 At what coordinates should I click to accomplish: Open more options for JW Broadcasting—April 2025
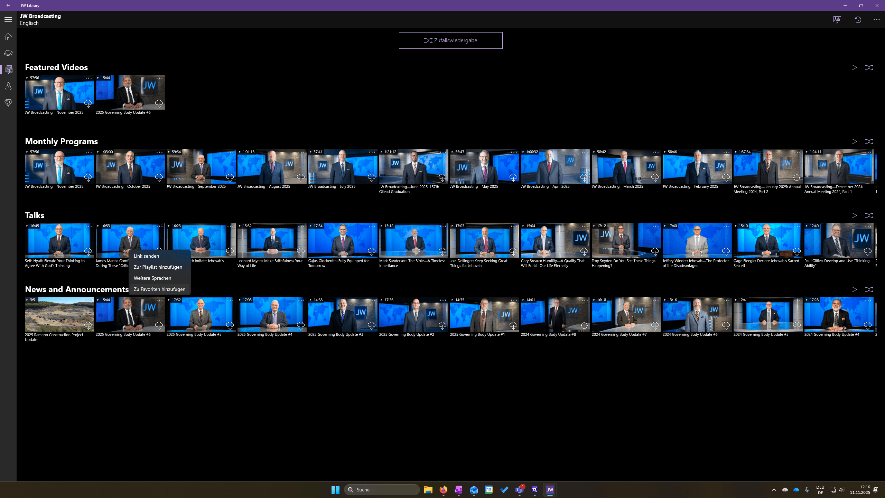[585, 152]
